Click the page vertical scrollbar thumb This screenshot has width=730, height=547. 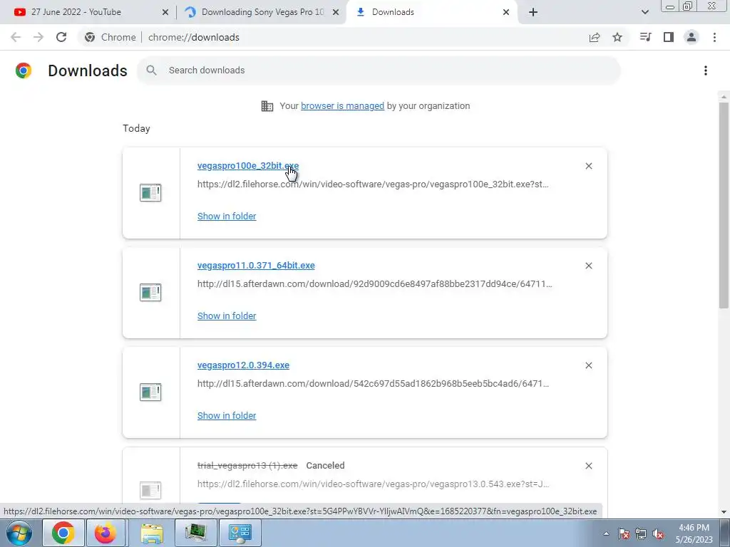(724, 204)
